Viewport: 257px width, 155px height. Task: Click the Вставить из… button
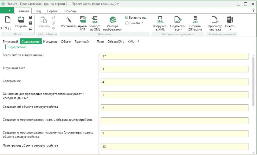pyautogui.click(x=136, y=17)
